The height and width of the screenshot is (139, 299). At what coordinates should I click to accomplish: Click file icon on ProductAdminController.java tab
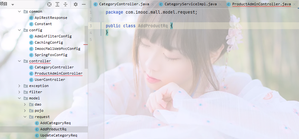tap(229, 4)
